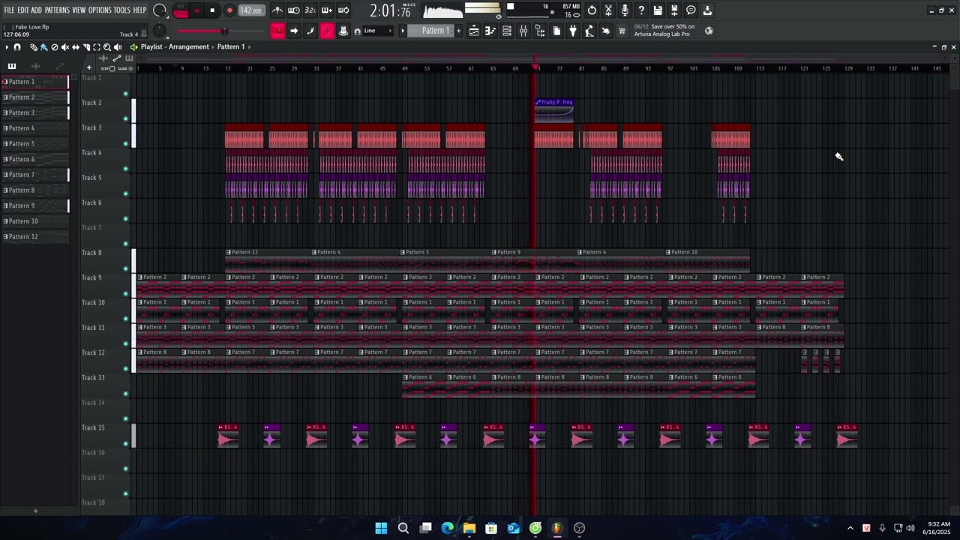Image resolution: width=960 pixels, height=540 pixels.
Task: Select the Slice tool
Action: point(85,47)
